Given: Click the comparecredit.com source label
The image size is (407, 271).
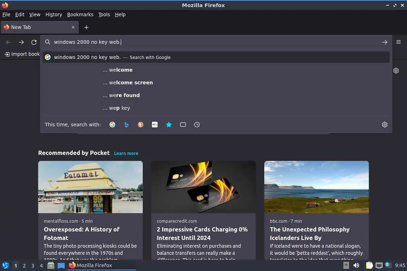Looking at the screenshot, I should point(177,221).
